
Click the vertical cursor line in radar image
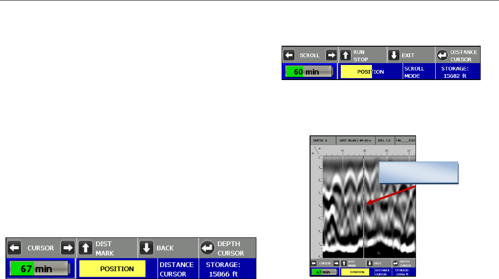364,206
